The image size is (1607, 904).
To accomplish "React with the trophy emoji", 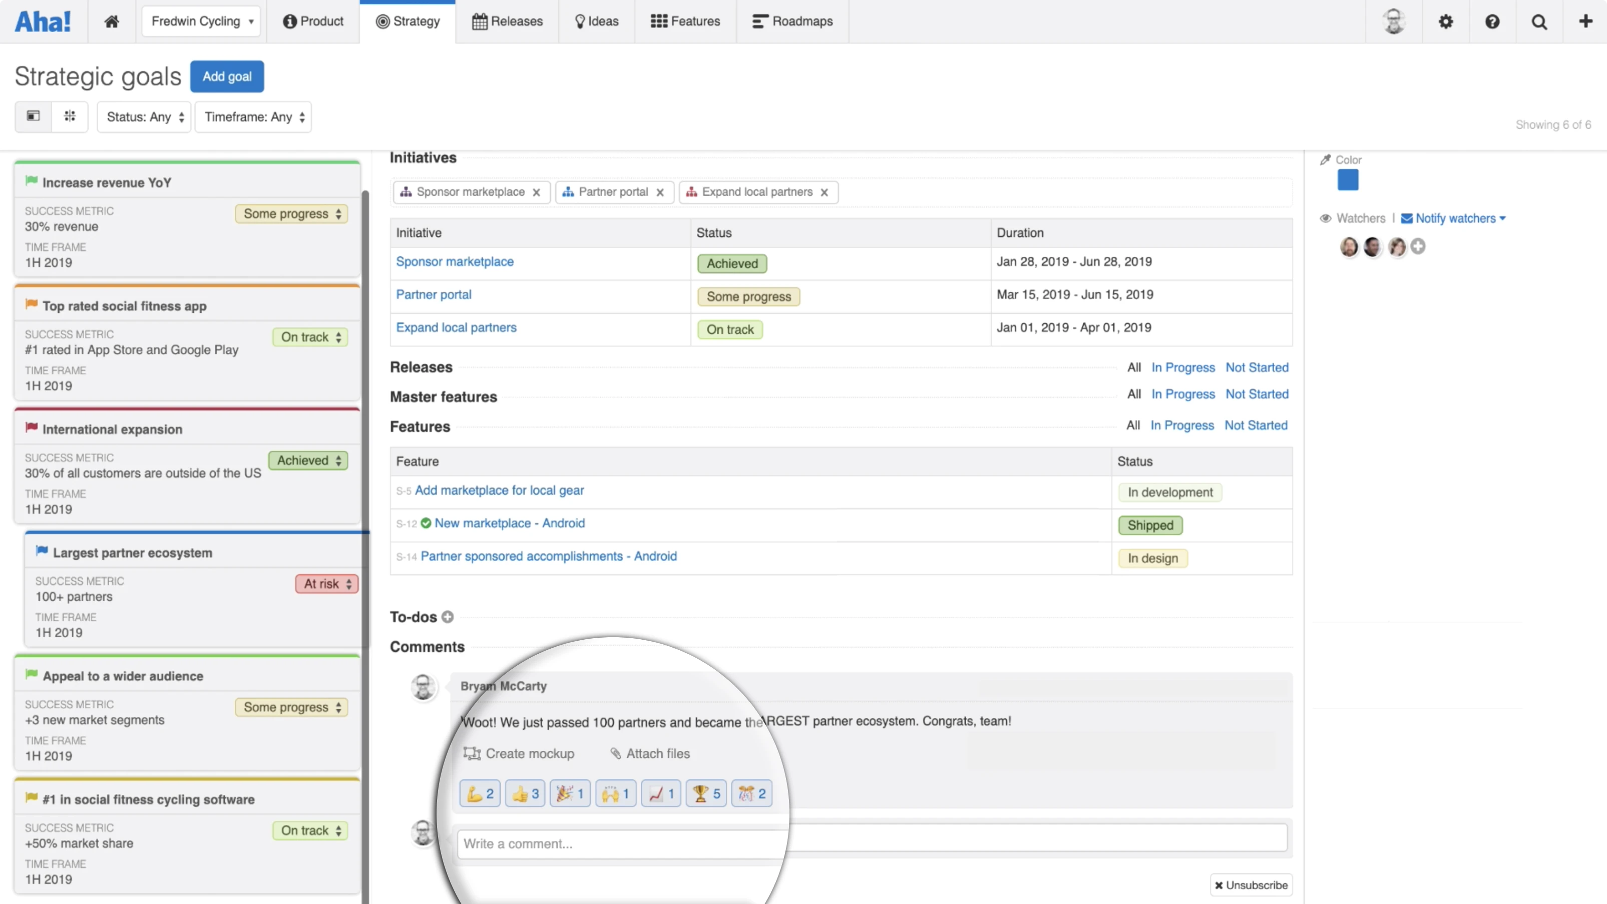I will 706,793.
